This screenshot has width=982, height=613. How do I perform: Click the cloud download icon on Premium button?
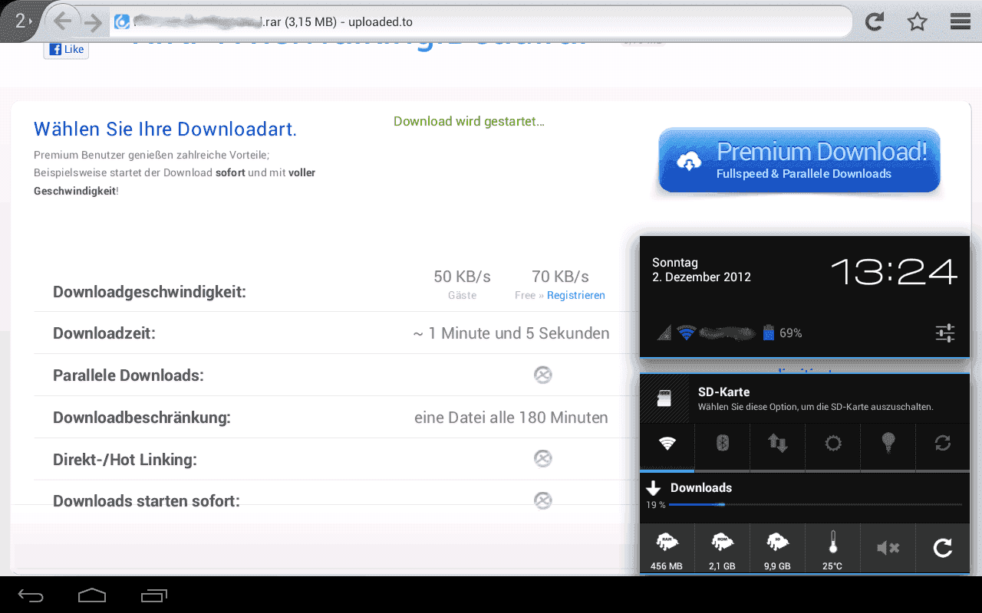pos(689,161)
